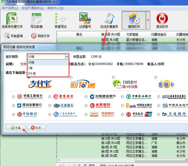188x166 pixels.
Task: Select the 兴业银行 radio button
Action: point(50,106)
